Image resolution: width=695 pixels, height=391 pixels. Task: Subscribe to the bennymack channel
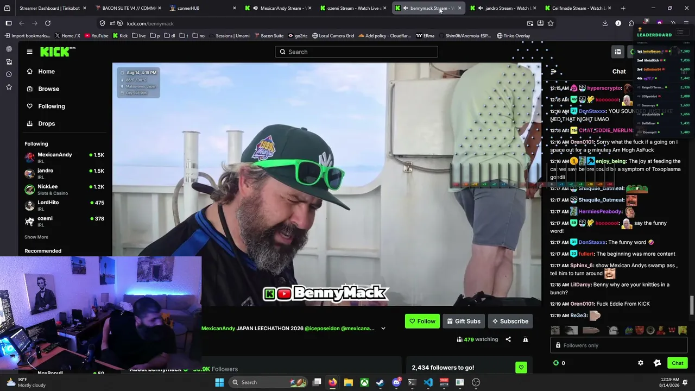point(510,321)
